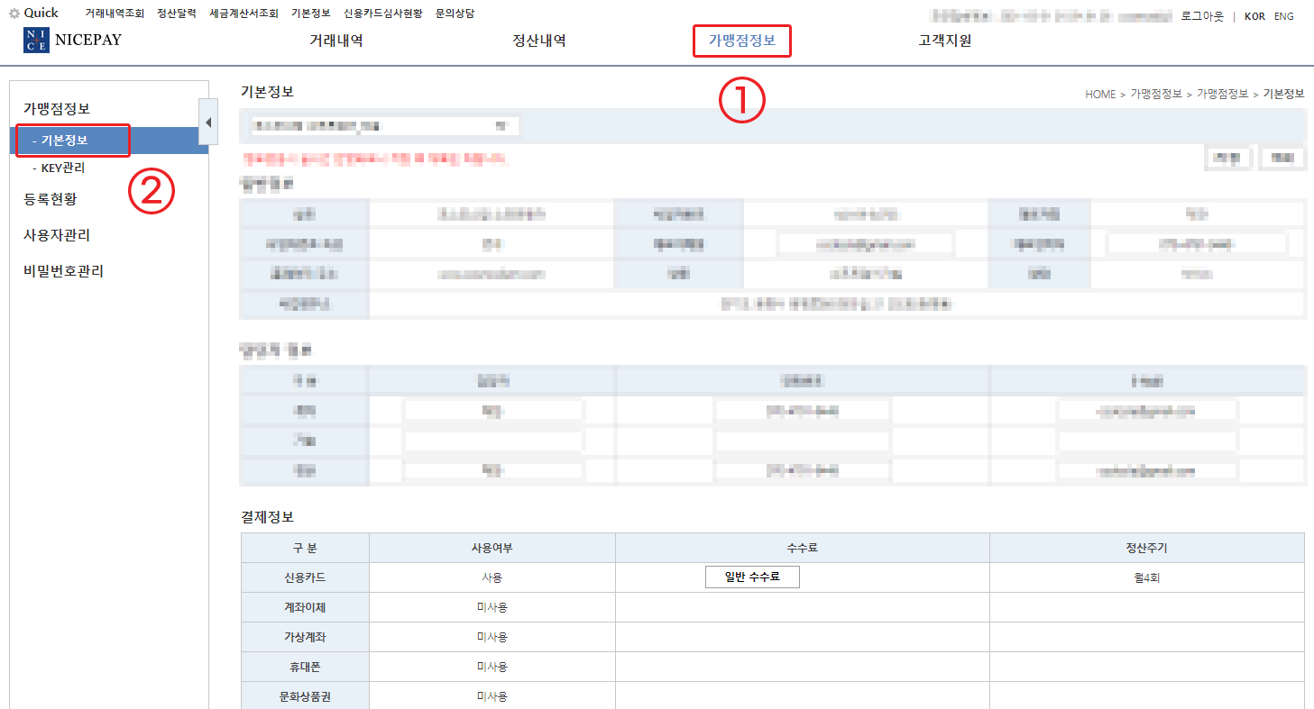Switch to the 거래내역 tab
Image resolution: width=1314 pixels, height=709 pixels.
coord(335,40)
